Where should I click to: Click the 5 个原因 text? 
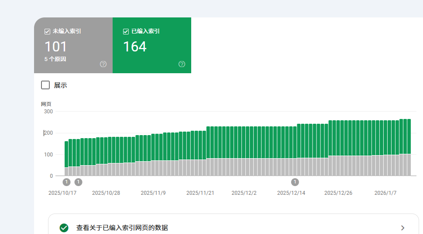(55, 59)
